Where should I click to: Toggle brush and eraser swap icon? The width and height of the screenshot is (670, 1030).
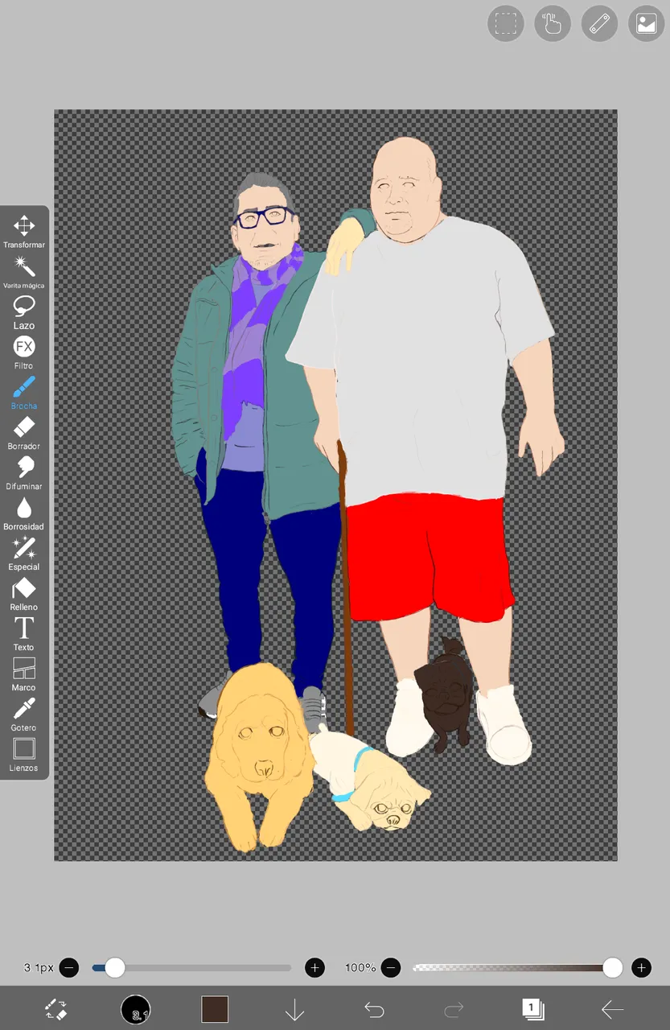(55, 1009)
